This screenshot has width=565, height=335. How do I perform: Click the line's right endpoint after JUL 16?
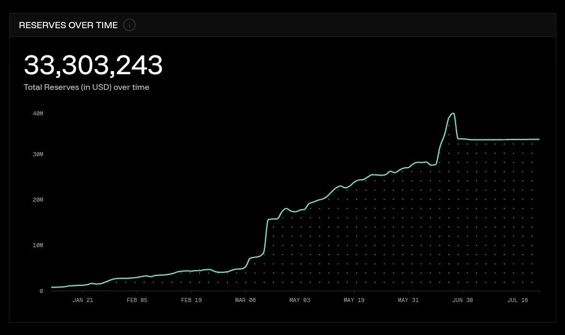click(x=539, y=139)
